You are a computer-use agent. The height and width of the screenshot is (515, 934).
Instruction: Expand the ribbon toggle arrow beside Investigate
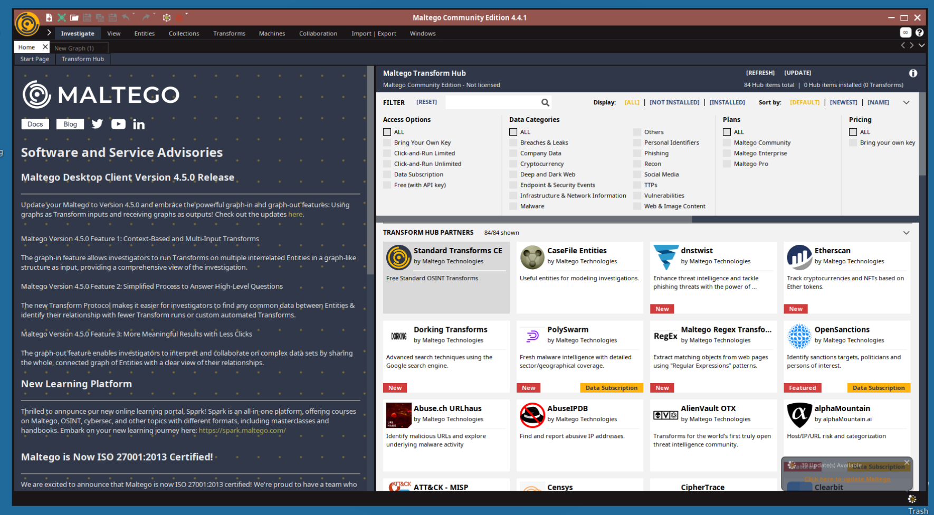[49, 33]
